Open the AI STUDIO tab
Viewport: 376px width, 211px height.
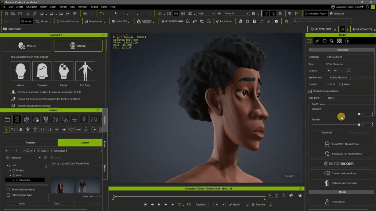pyautogui.click(x=321, y=29)
